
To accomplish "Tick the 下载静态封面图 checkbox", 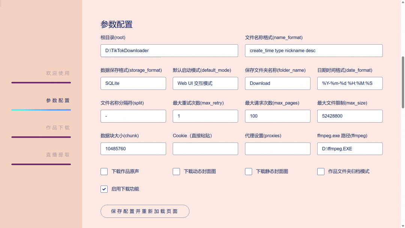I will [x=249, y=171].
